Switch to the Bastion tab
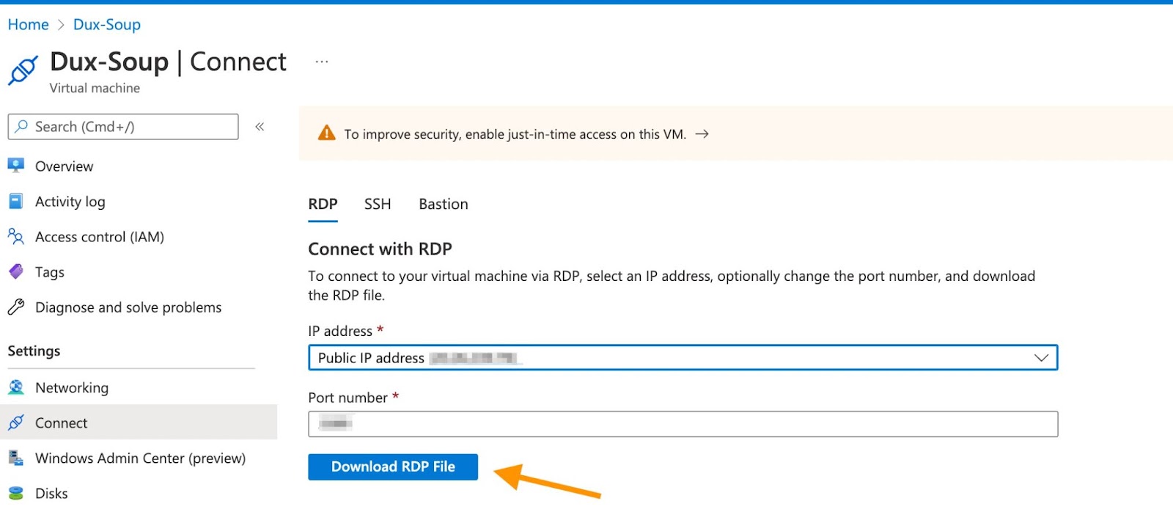 (x=443, y=204)
